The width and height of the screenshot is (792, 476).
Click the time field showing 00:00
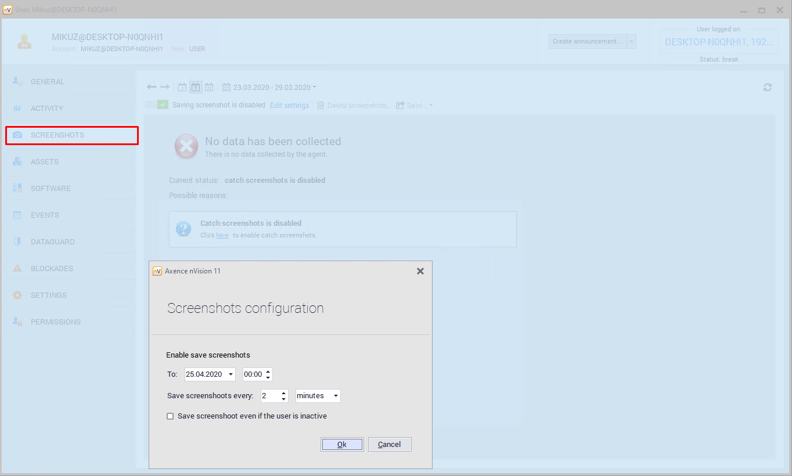(x=253, y=375)
